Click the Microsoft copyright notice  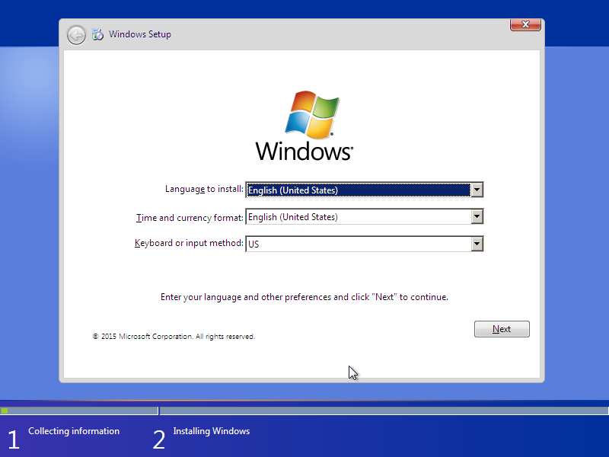[x=174, y=336]
